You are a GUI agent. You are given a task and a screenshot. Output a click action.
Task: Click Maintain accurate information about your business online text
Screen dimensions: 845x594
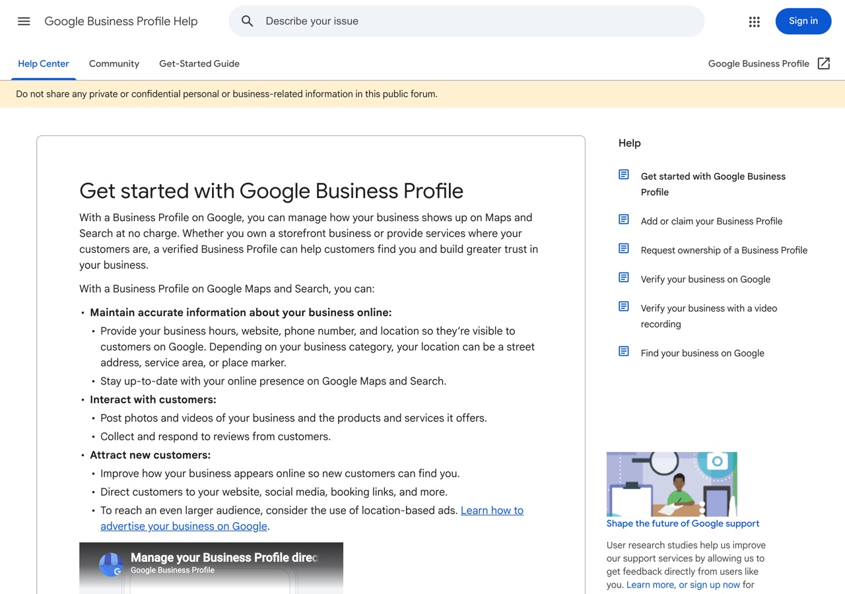[x=241, y=312]
